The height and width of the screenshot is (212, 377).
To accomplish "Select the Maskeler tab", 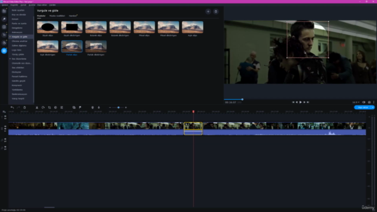I will pyautogui.click(x=41, y=16).
